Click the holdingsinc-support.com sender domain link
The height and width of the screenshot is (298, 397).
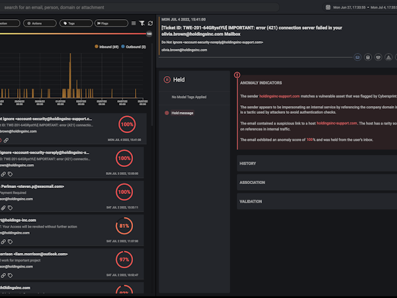pos(279,96)
